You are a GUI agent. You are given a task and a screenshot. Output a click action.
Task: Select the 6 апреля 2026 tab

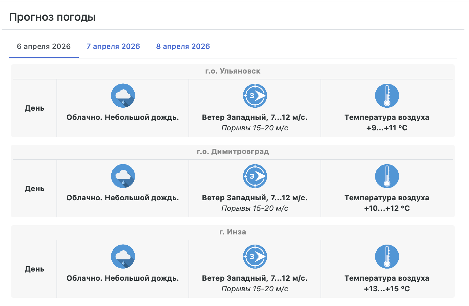click(44, 46)
